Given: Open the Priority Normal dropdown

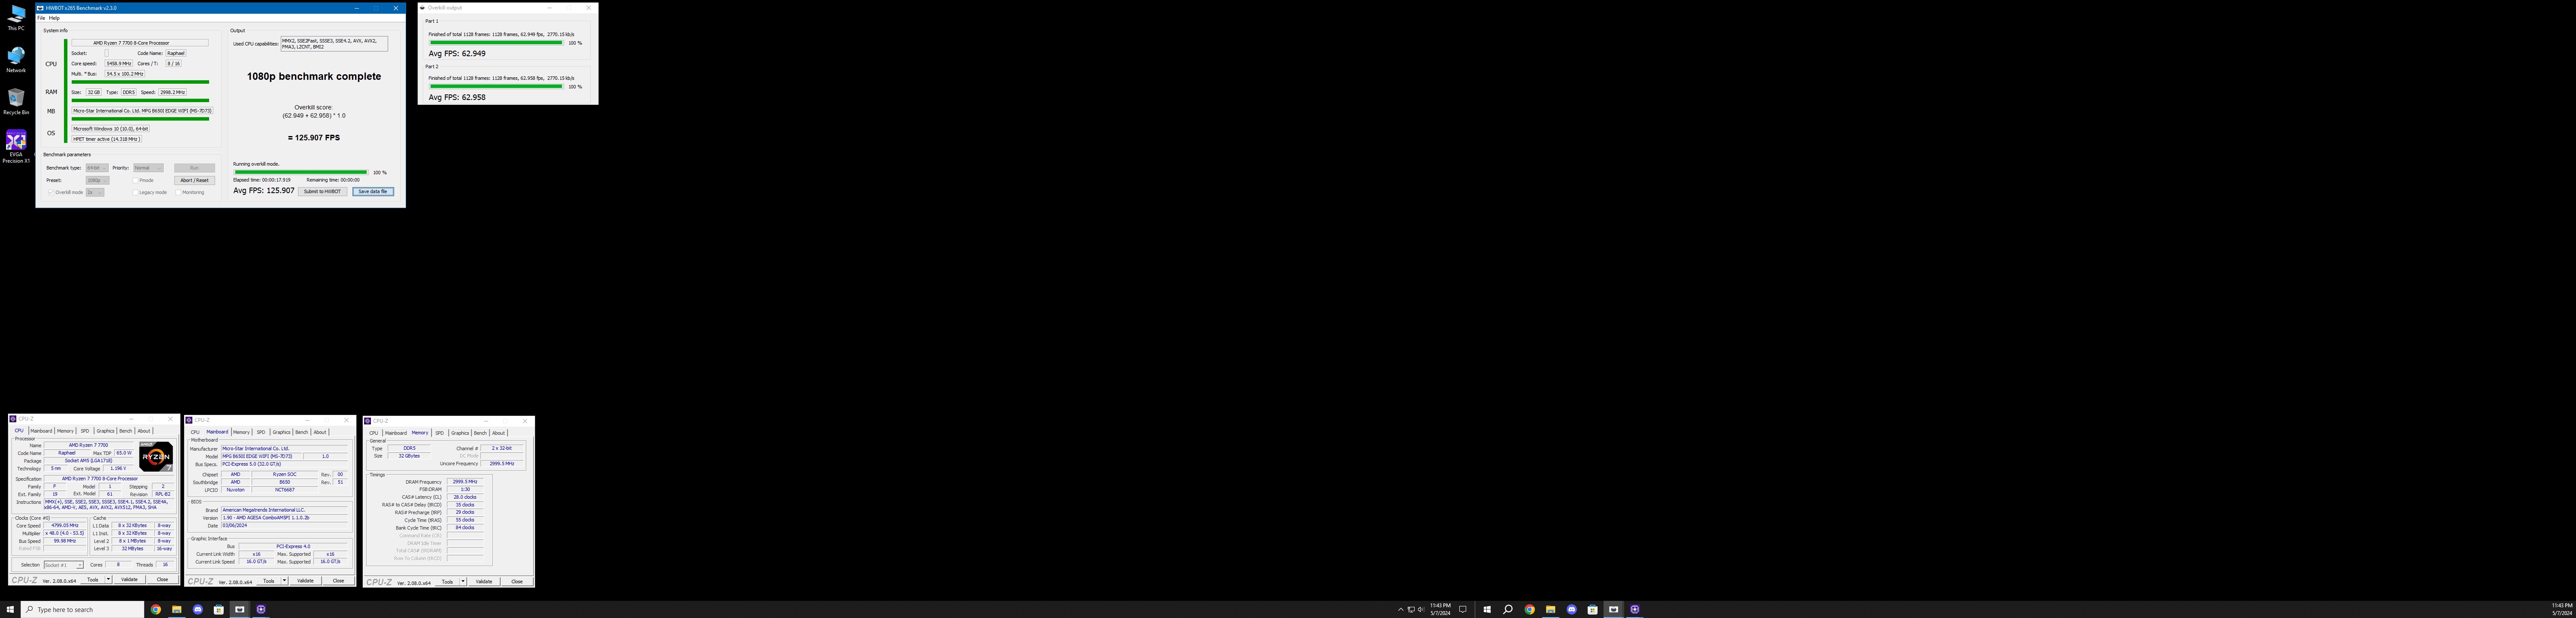Looking at the screenshot, I should tap(148, 168).
